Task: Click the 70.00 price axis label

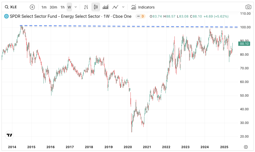Action: tap(244, 68)
